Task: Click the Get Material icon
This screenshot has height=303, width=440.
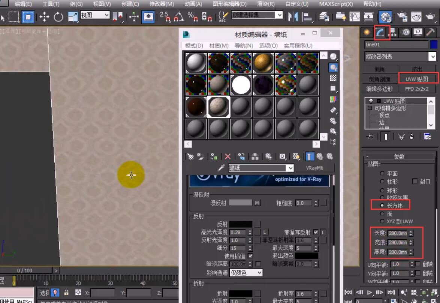Action: click(190, 157)
